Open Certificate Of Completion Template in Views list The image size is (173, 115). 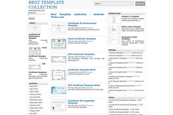(123, 100)
